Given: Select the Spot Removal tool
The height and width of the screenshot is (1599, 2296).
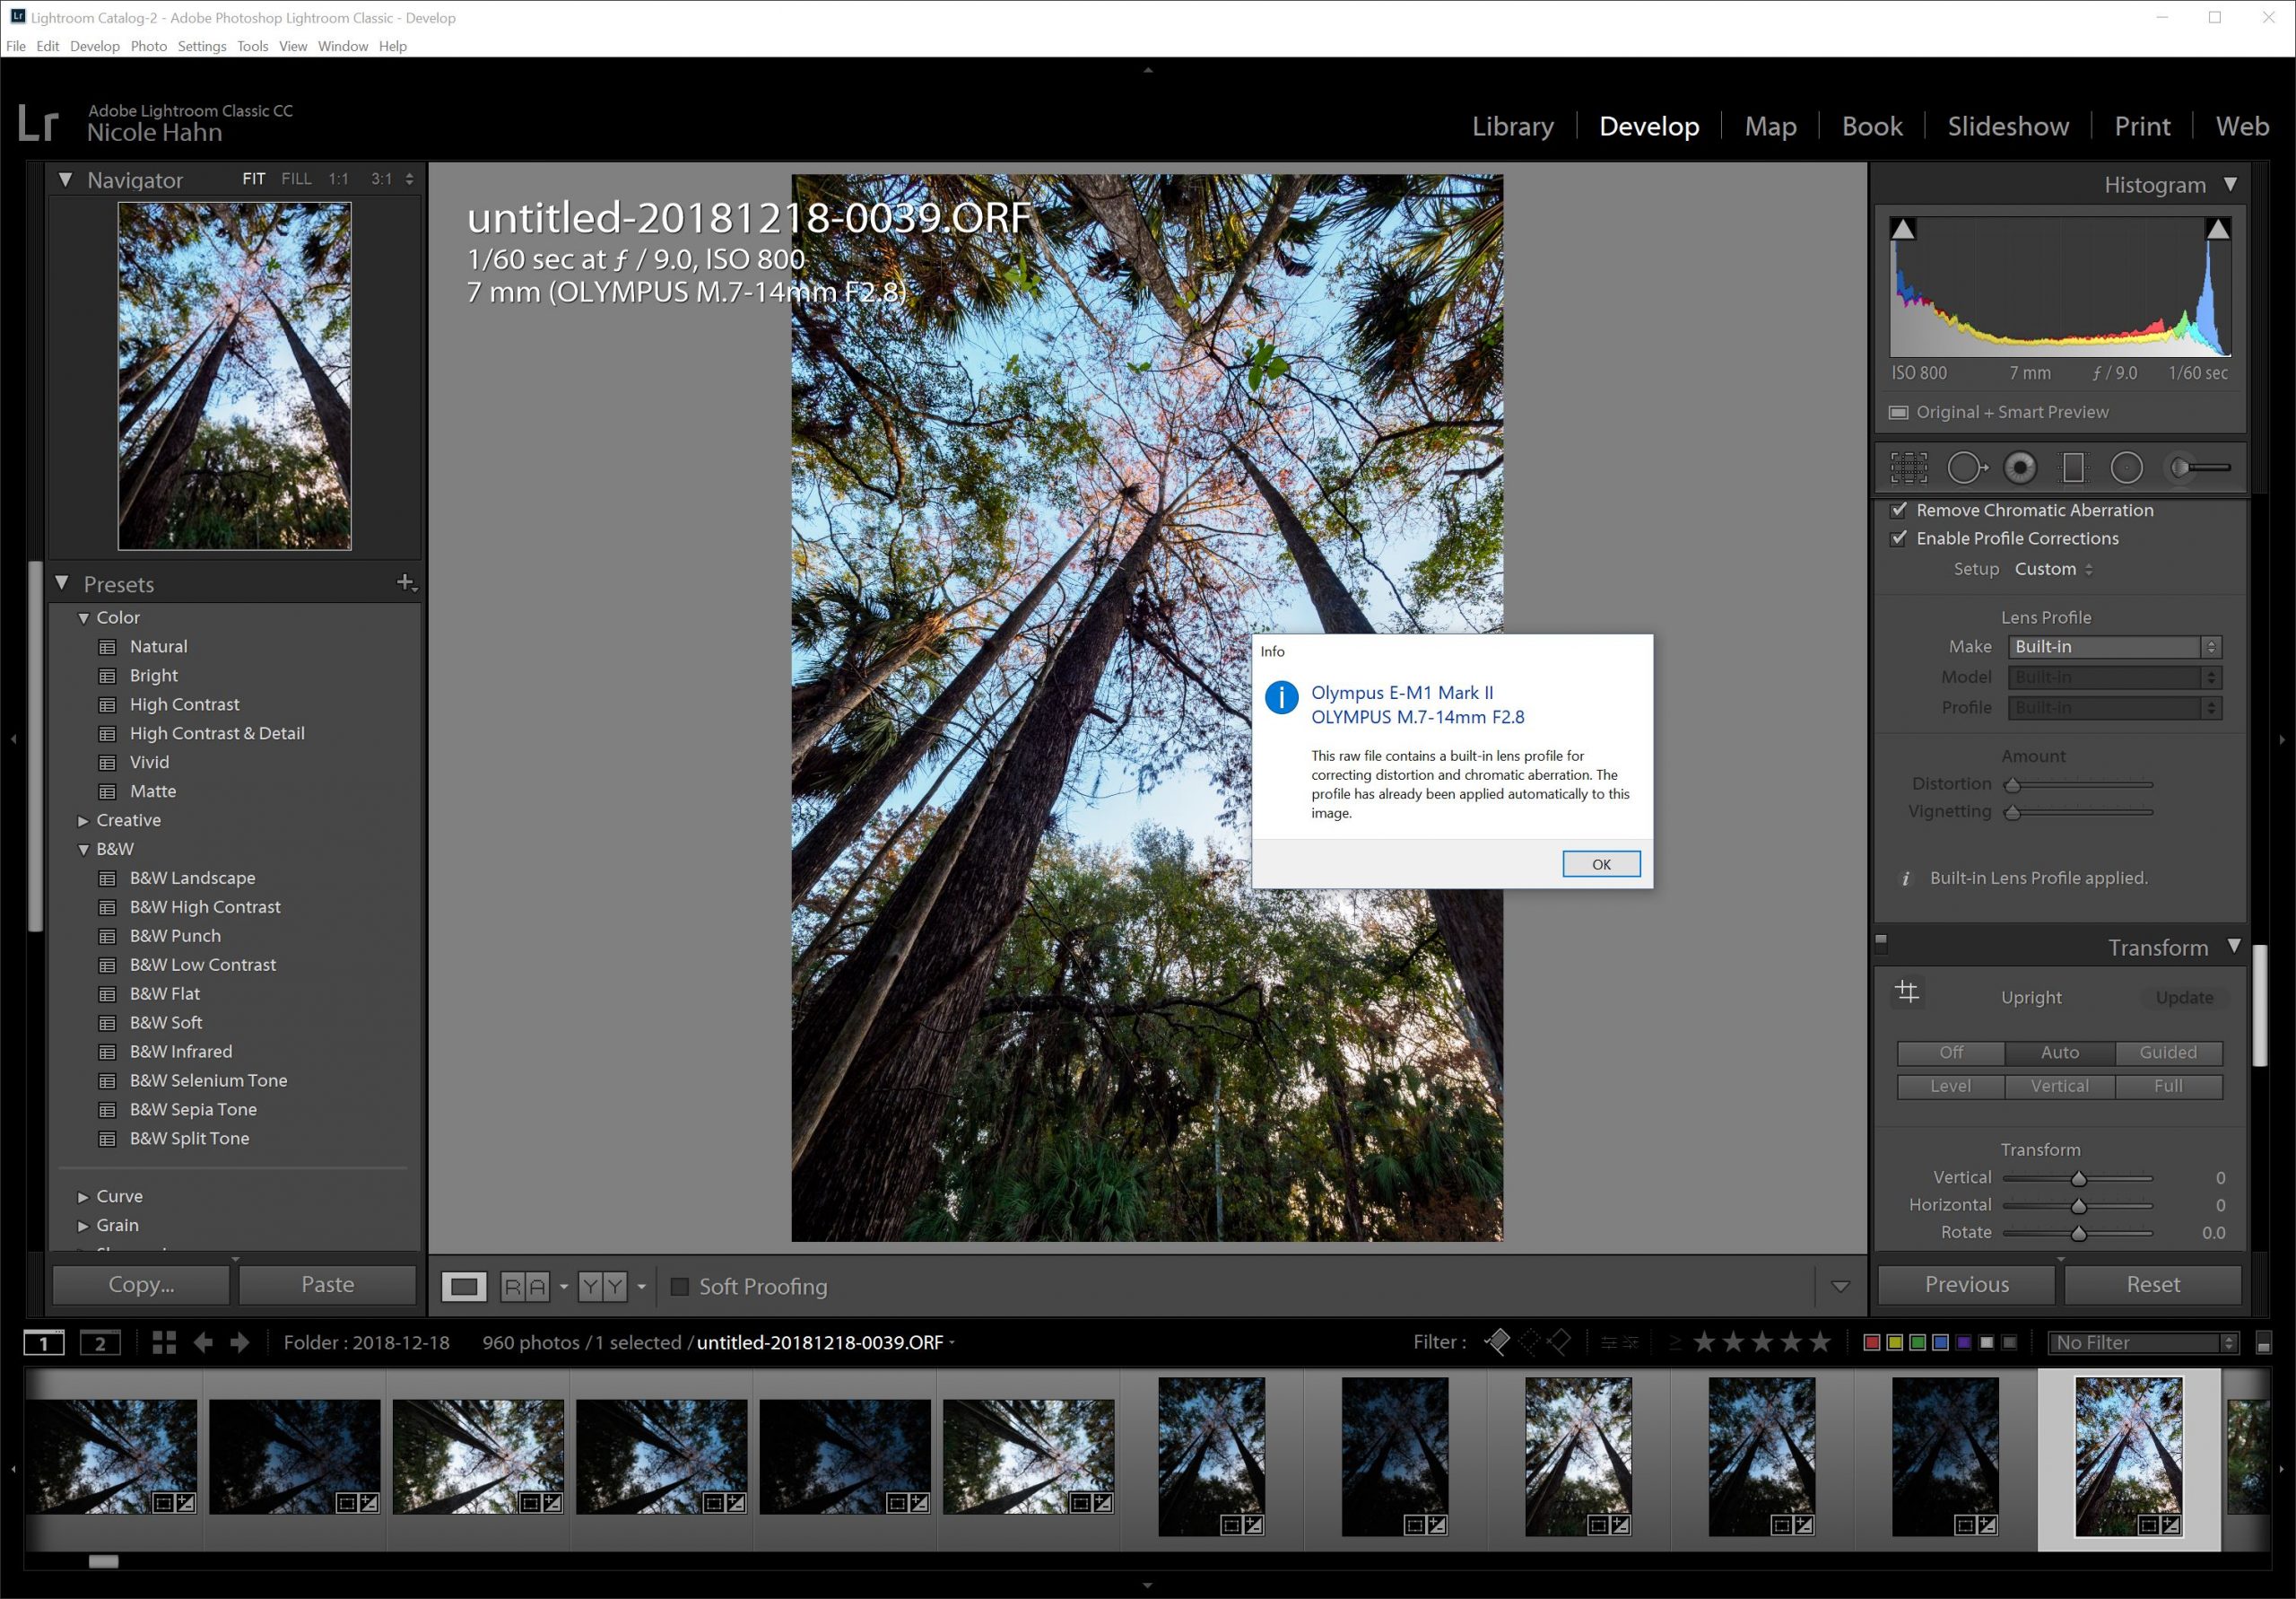Looking at the screenshot, I should 1965,467.
